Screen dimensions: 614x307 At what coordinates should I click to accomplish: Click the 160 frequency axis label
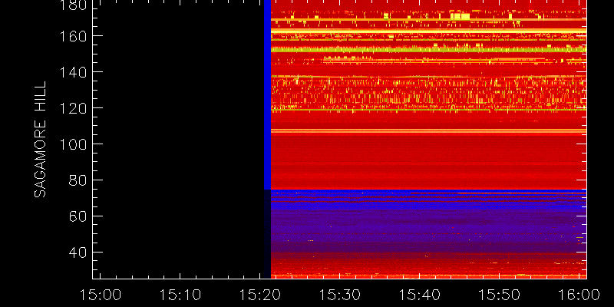pyautogui.click(x=73, y=36)
